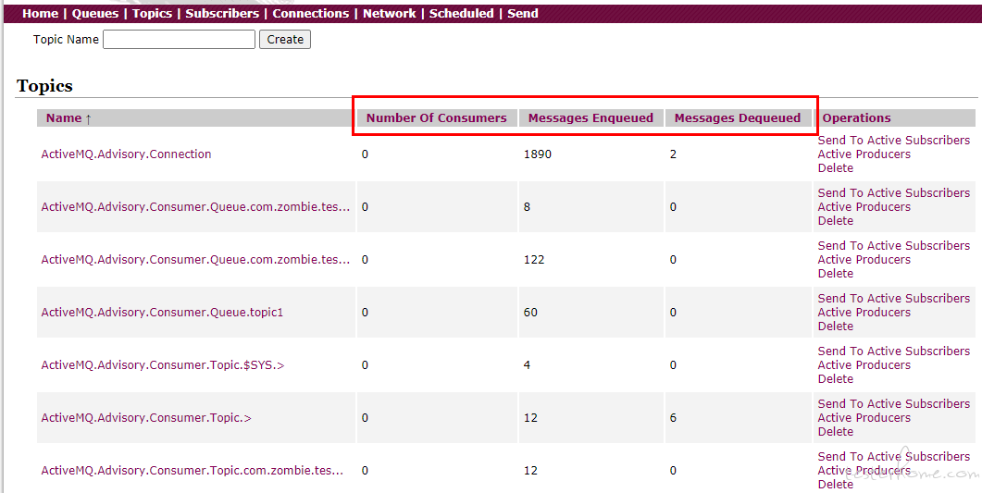The image size is (982, 493).
Task: Send To Active Subscribers in 122-enqueued row
Action: (894, 245)
